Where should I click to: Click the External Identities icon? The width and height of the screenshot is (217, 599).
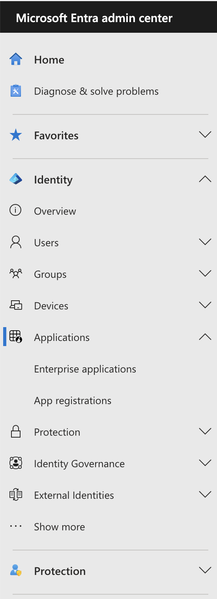click(16, 495)
